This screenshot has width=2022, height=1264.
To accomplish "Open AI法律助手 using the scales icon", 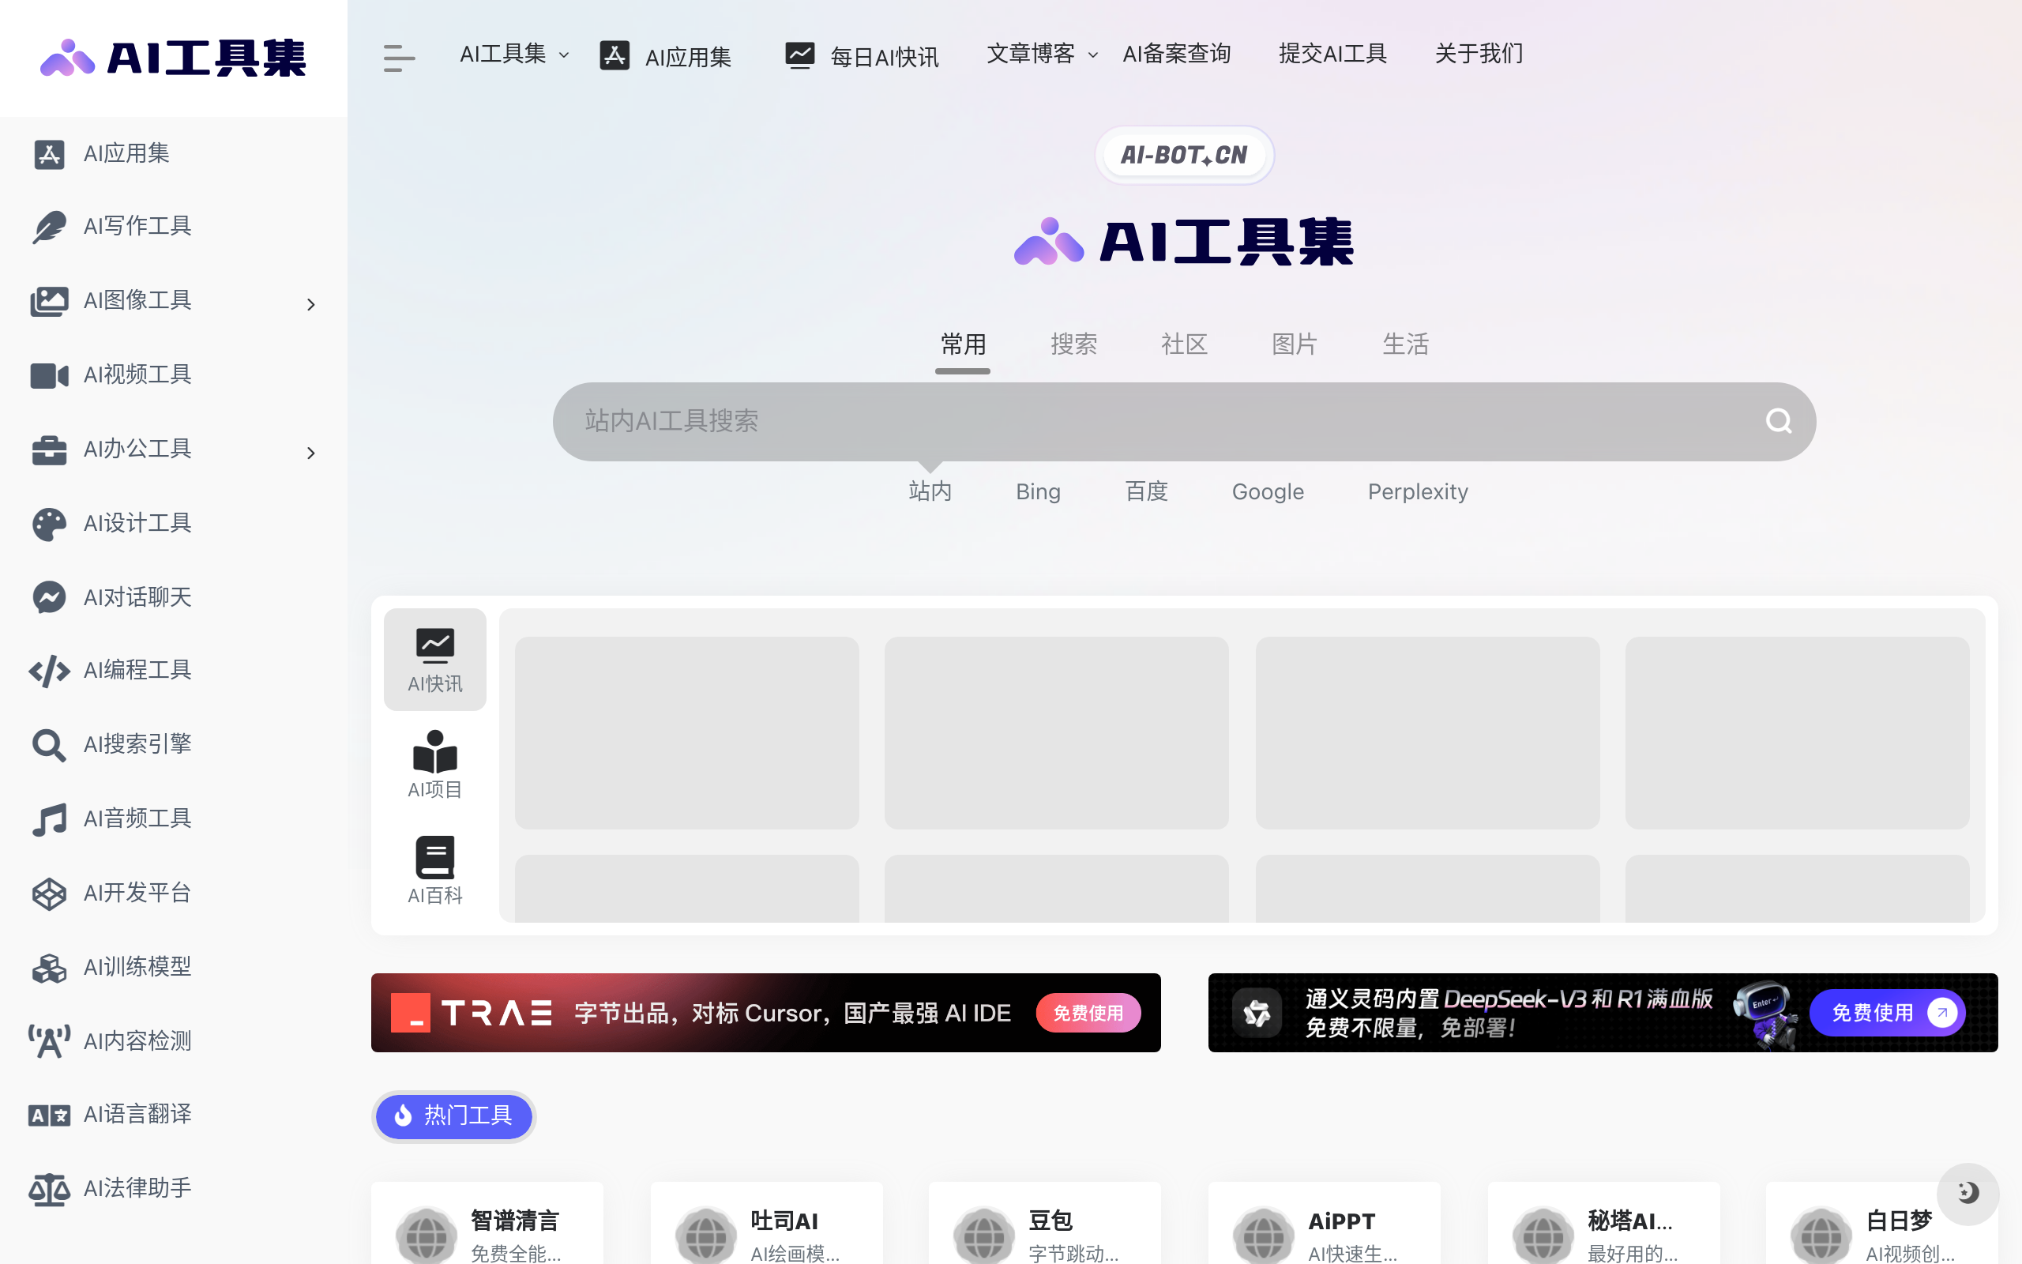I will click(x=48, y=1190).
